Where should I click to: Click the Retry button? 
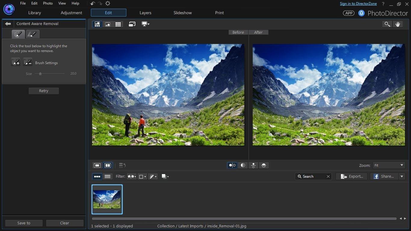44,91
